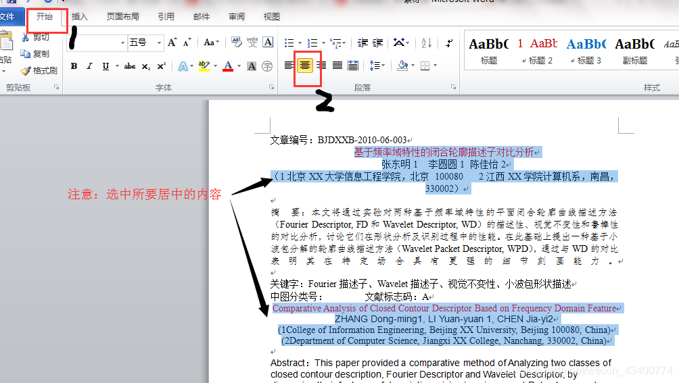Decrease the paragraph indent
The width and height of the screenshot is (679, 383).
(362, 43)
